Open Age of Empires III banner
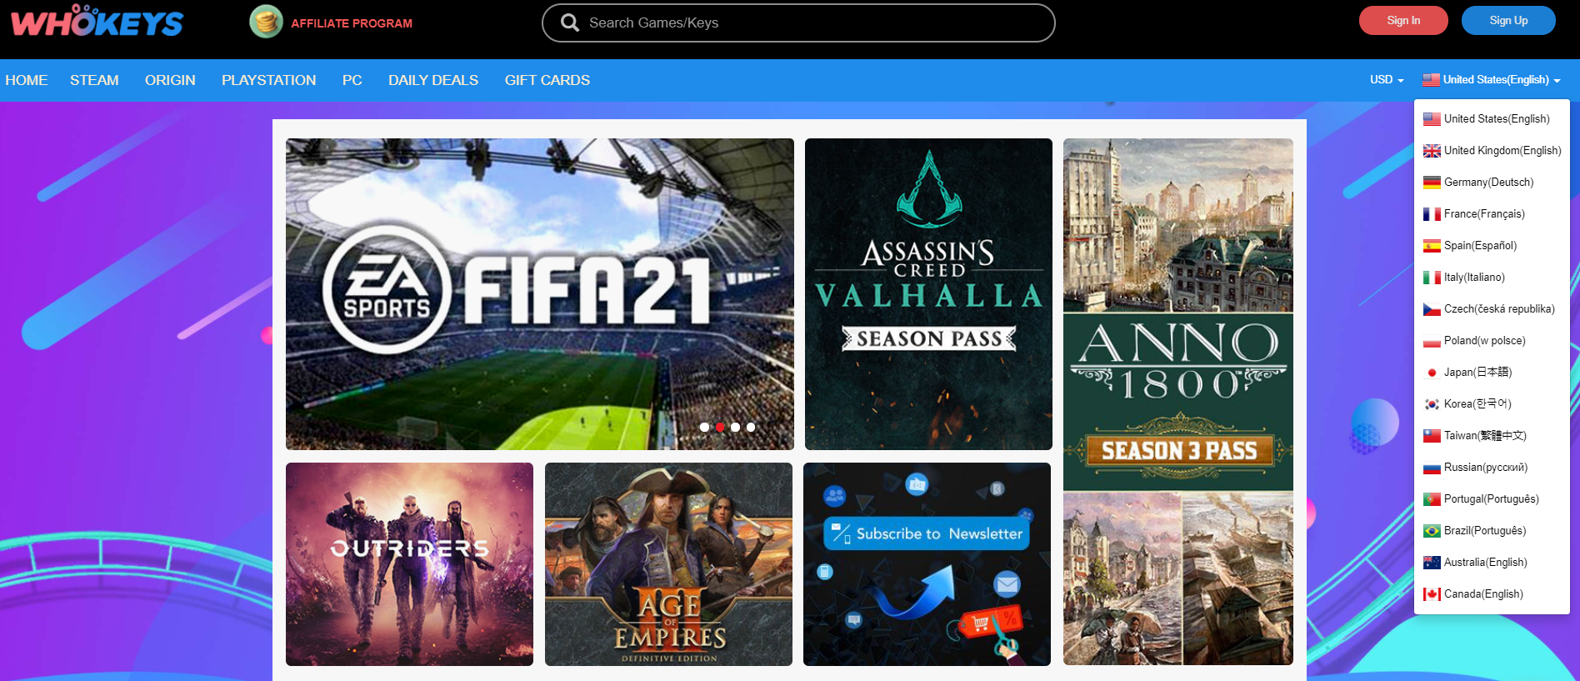This screenshot has width=1580, height=681. pyautogui.click(x=668, y=564)
